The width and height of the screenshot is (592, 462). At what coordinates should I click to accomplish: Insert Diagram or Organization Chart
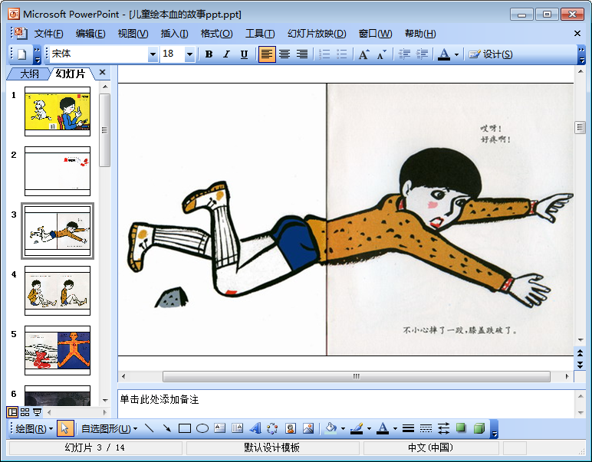point(272,428)
